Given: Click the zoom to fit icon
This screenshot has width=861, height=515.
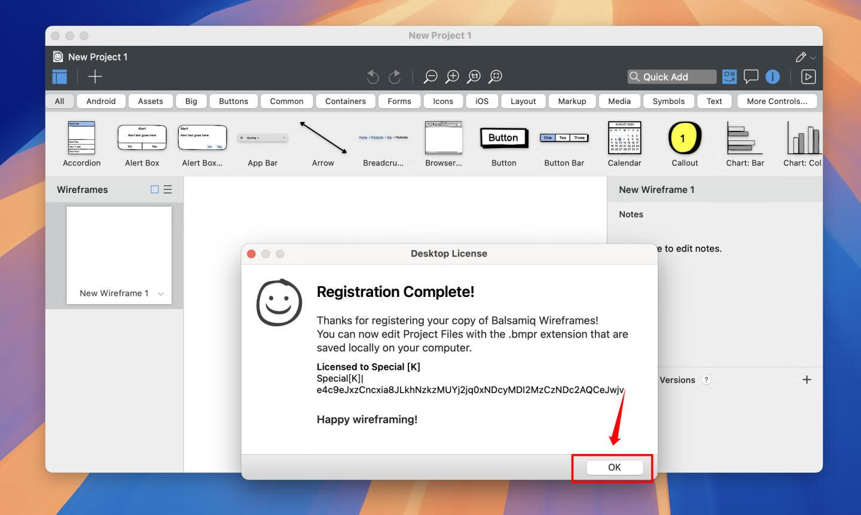Looking at the screenshot, I should pyautogui.click(x=496, y=76).
